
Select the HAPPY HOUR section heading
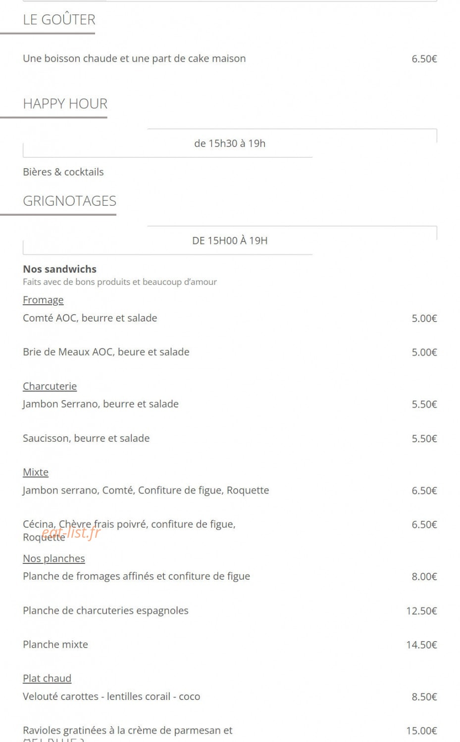click(x=65, y=104)
